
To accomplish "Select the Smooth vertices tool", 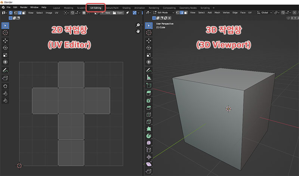I will click(x=149, y=143).
